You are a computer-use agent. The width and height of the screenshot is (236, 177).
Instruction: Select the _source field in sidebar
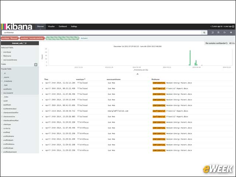[x=6, y=77]
